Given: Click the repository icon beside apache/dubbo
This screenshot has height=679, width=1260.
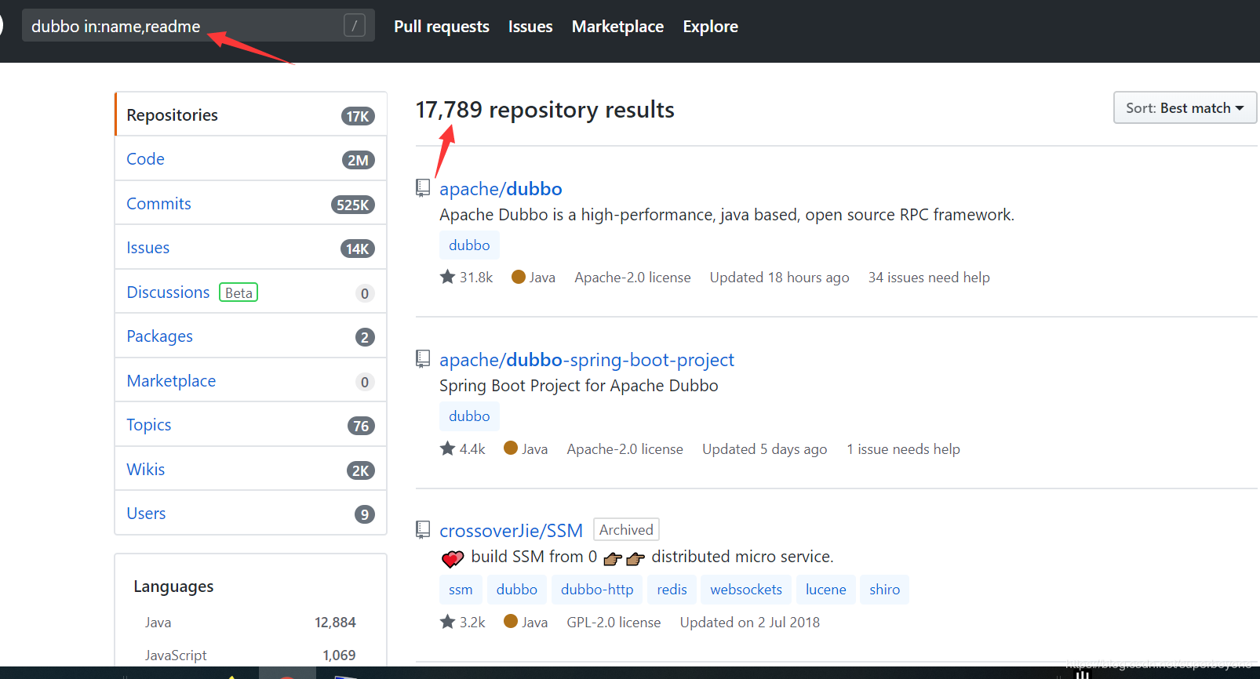Looking at the screenshot, I should pyautogui.click(x=423, y=188).
